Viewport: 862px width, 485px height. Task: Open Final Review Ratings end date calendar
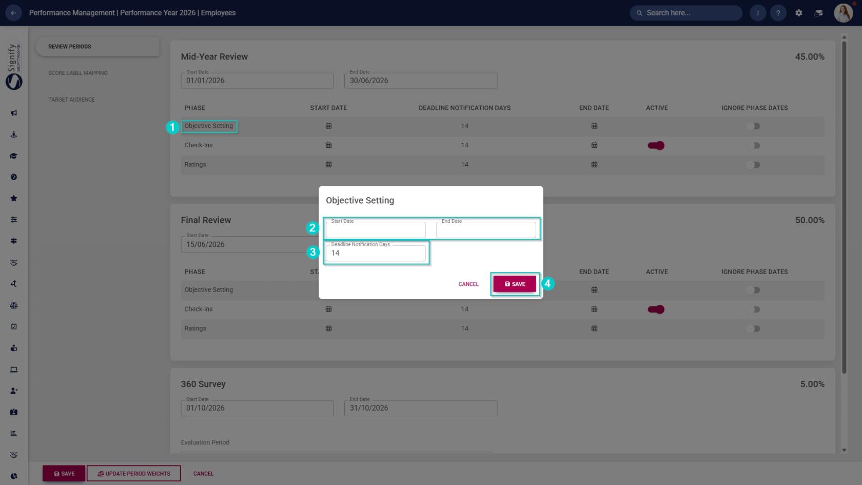(594, 328)
